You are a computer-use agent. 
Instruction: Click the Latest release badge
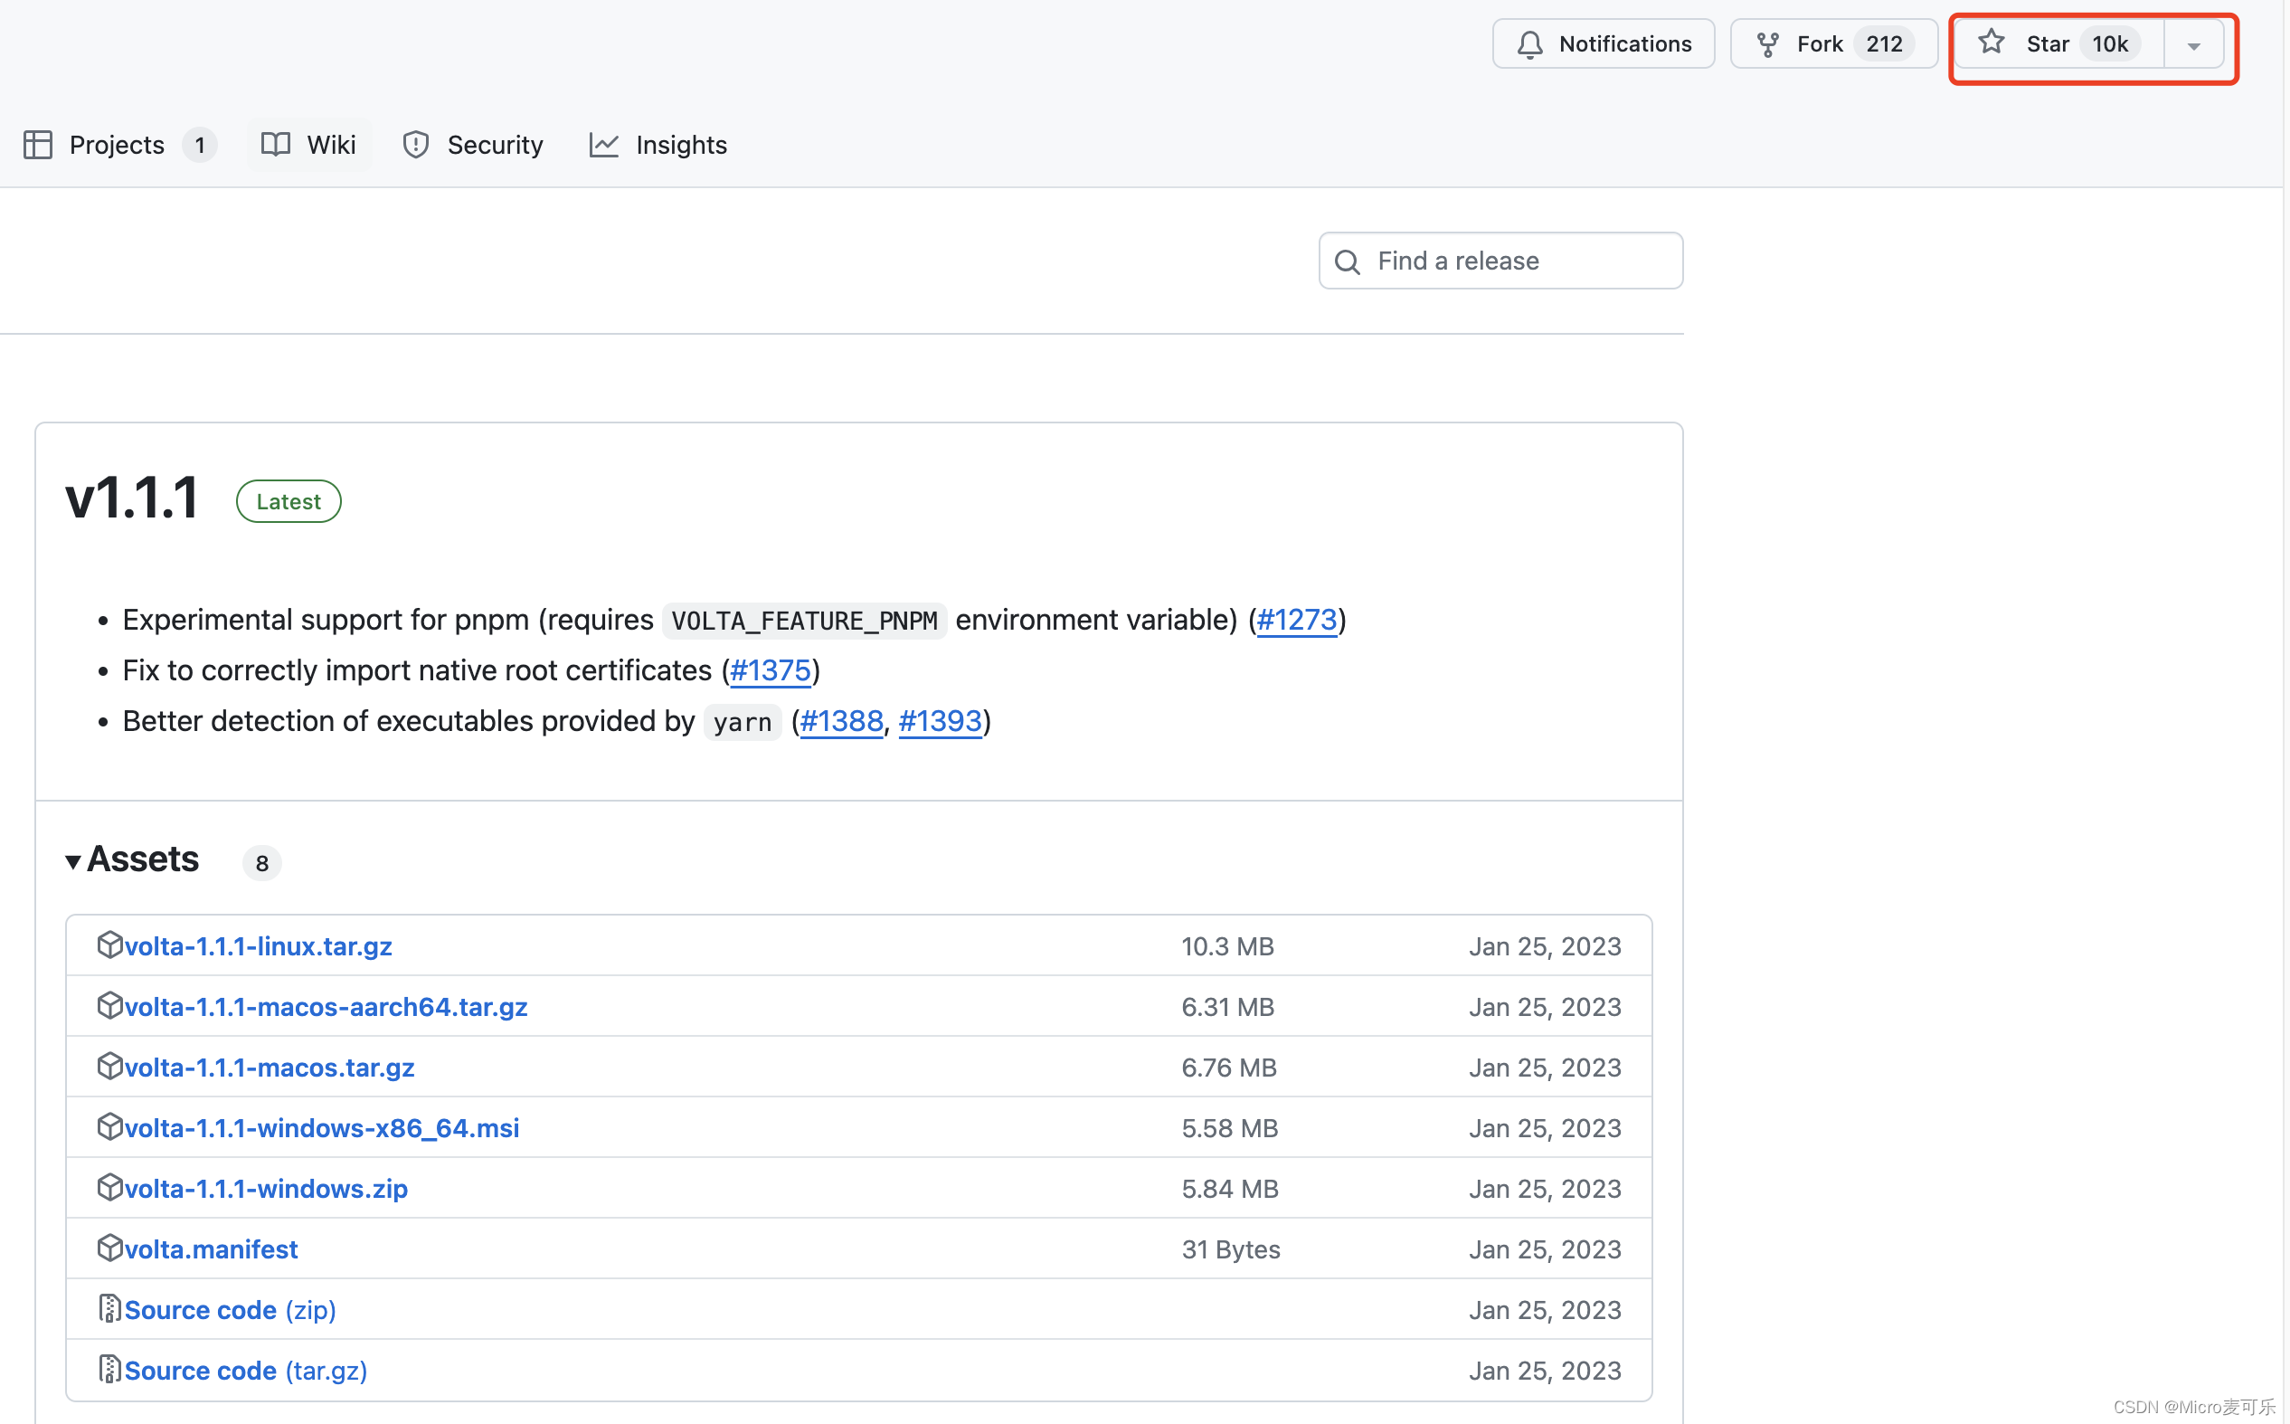coord(288,501)
